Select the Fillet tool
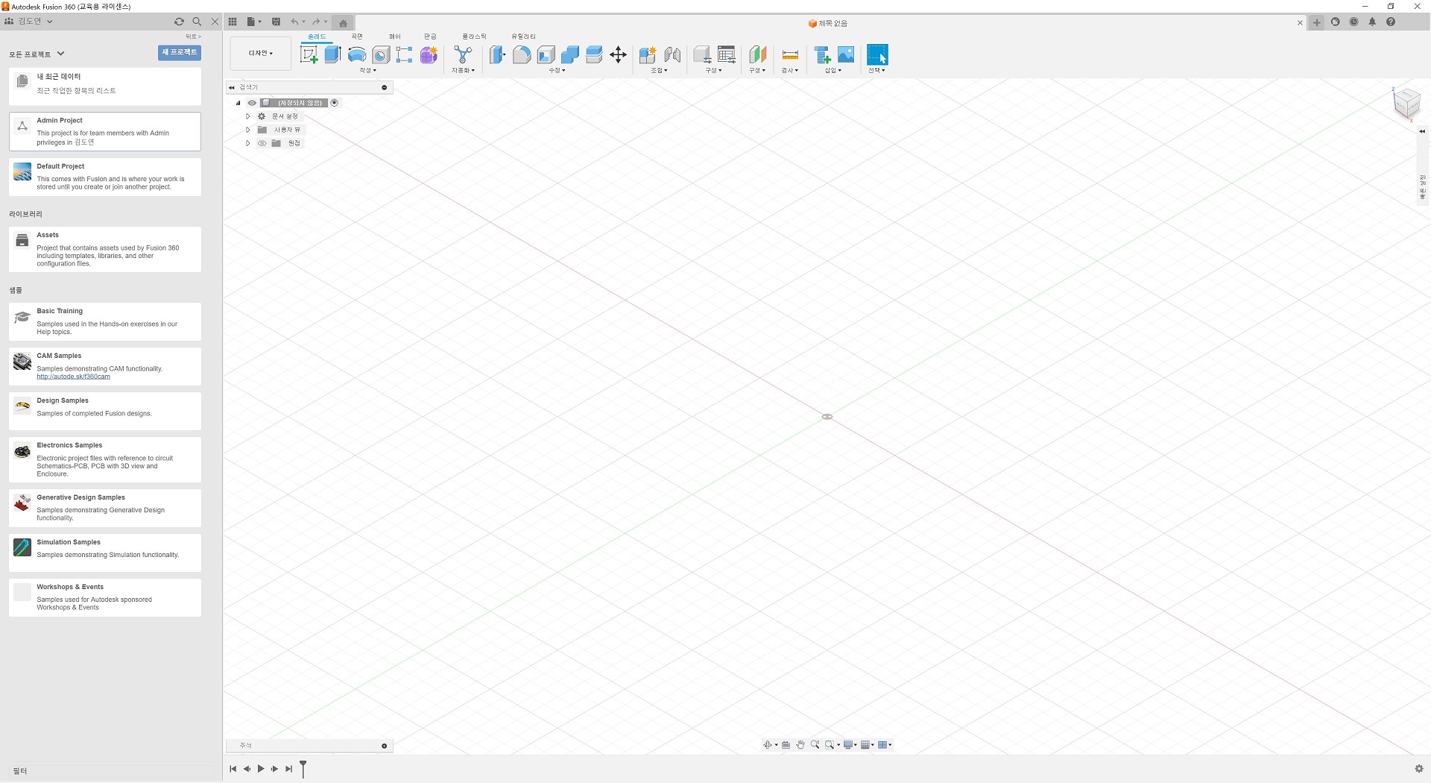The width and height of the screenshot is (1431, 783). tap(522, 54)
